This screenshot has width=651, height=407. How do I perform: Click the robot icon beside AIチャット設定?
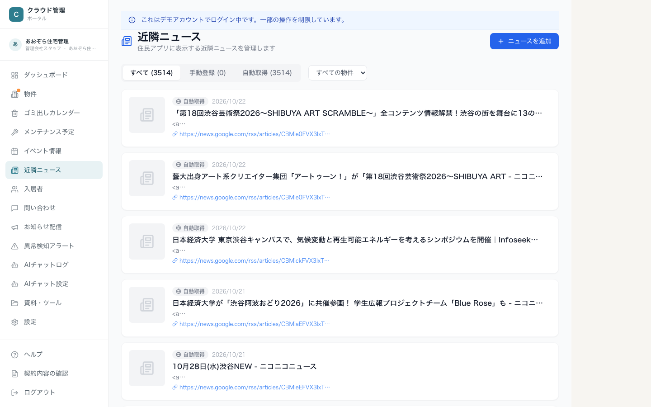pyautogui.click(x=14, y=284)
